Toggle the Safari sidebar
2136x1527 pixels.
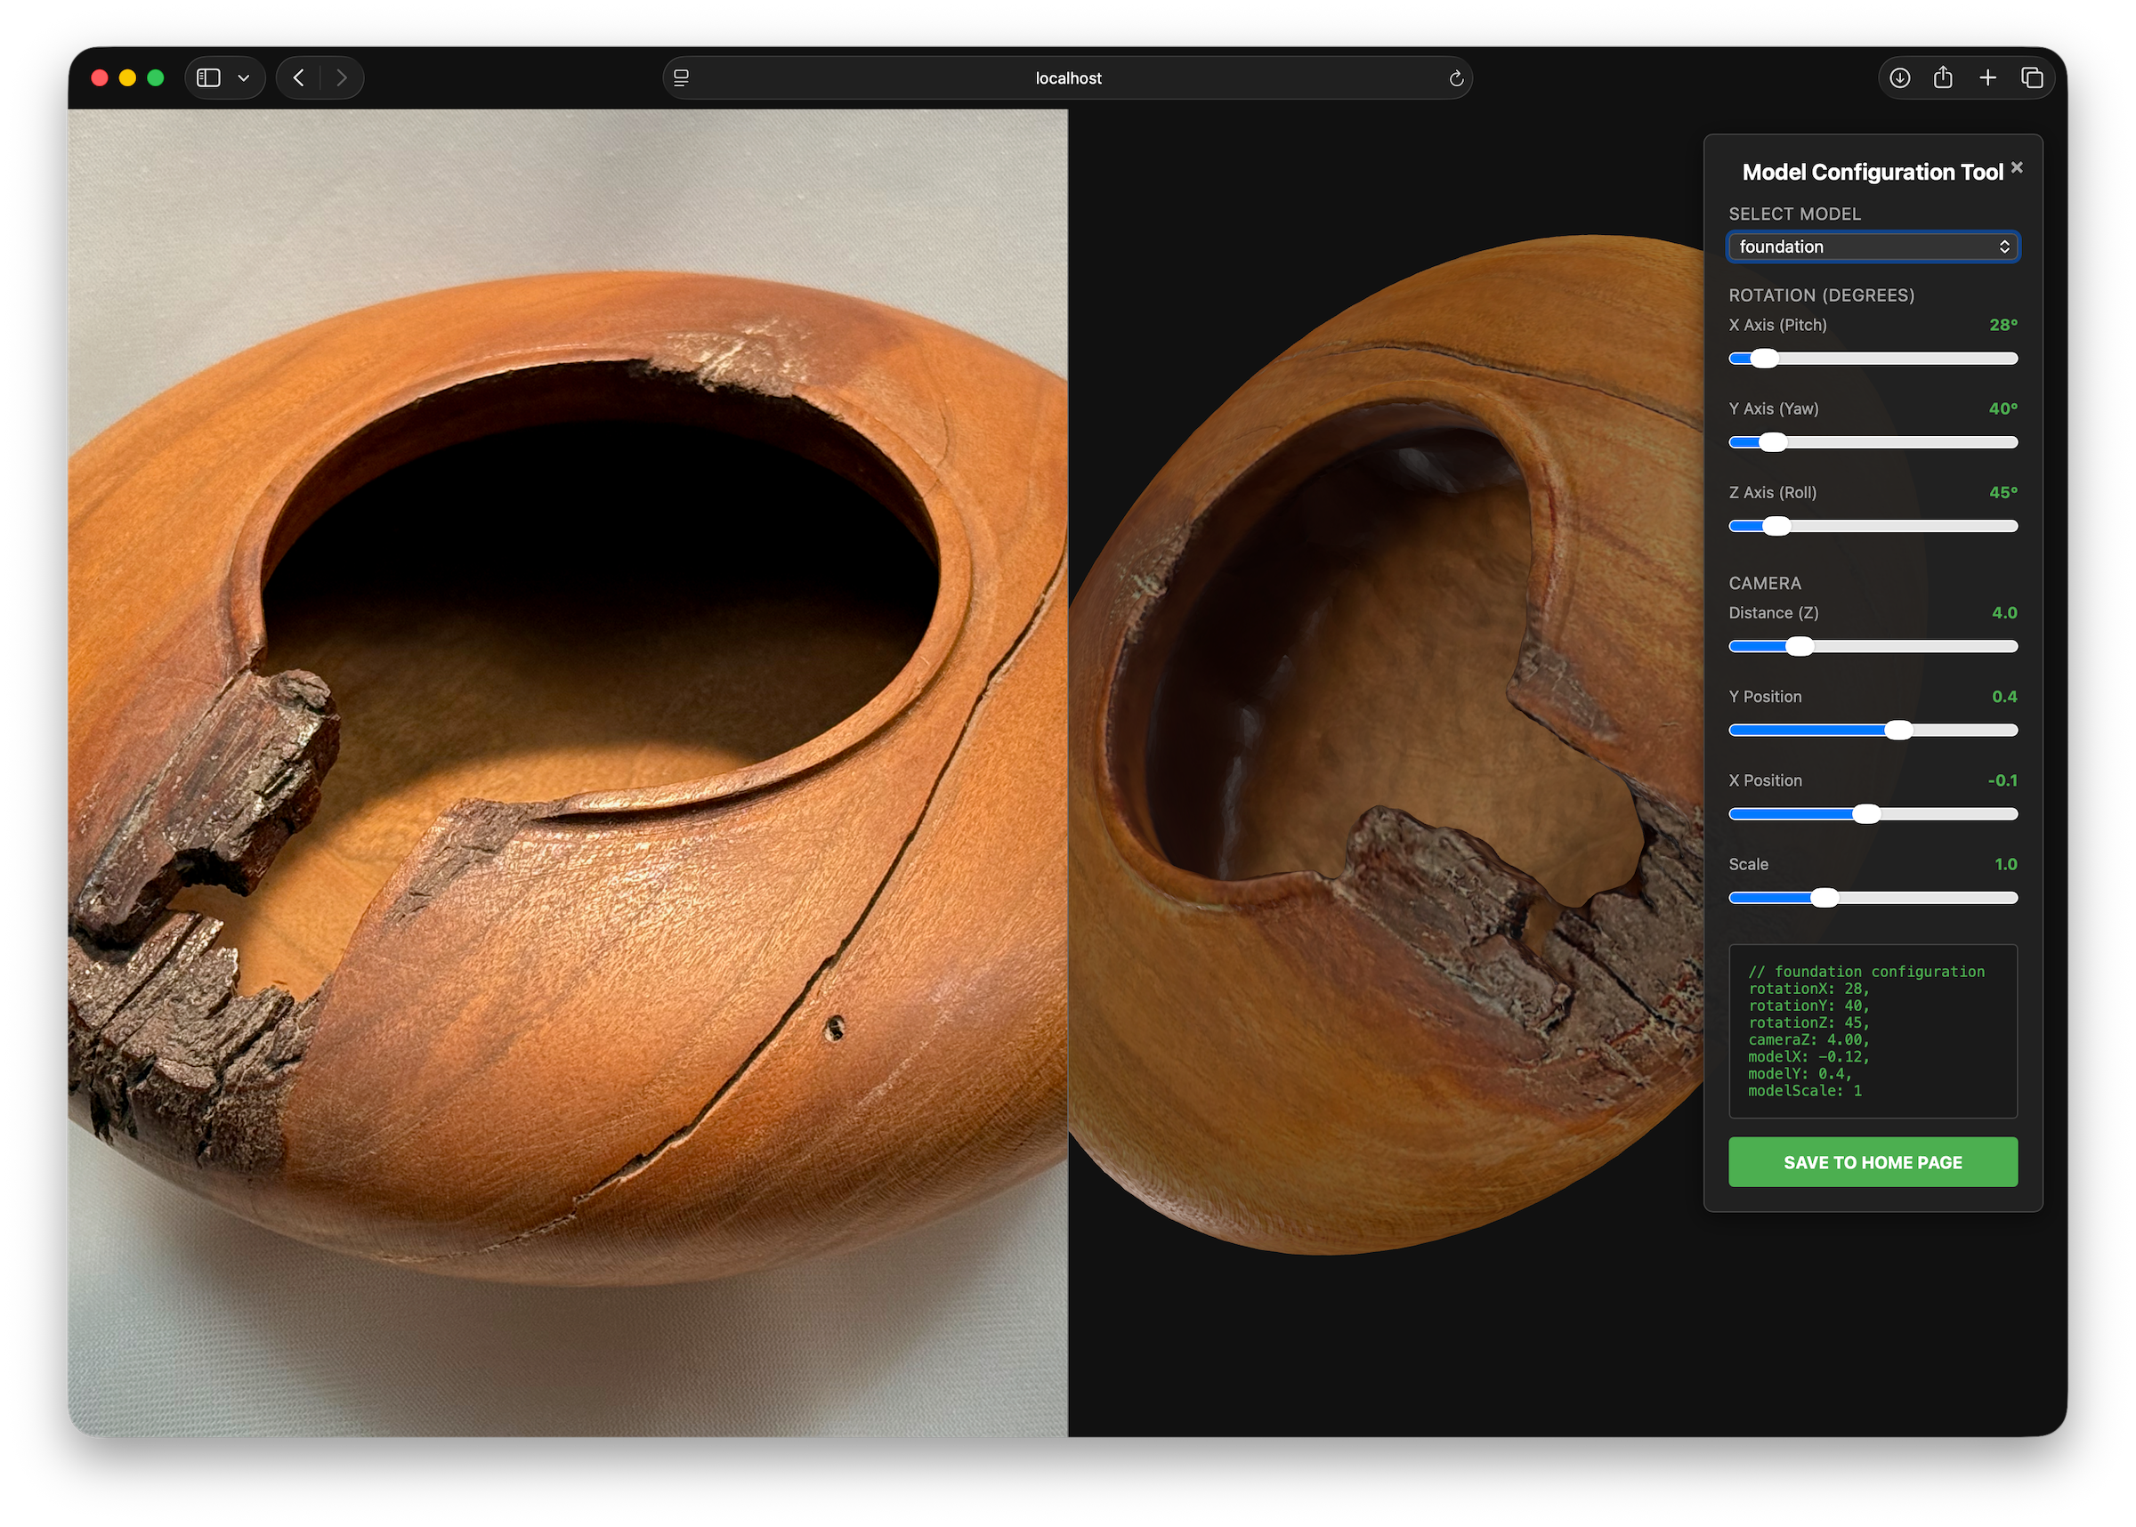[x=207, y=78]
